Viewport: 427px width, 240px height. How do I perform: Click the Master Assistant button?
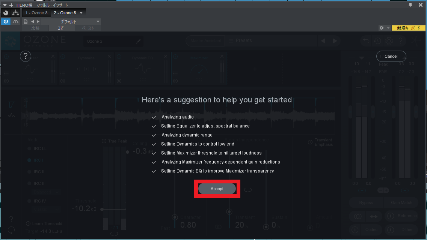coord(205,40)
